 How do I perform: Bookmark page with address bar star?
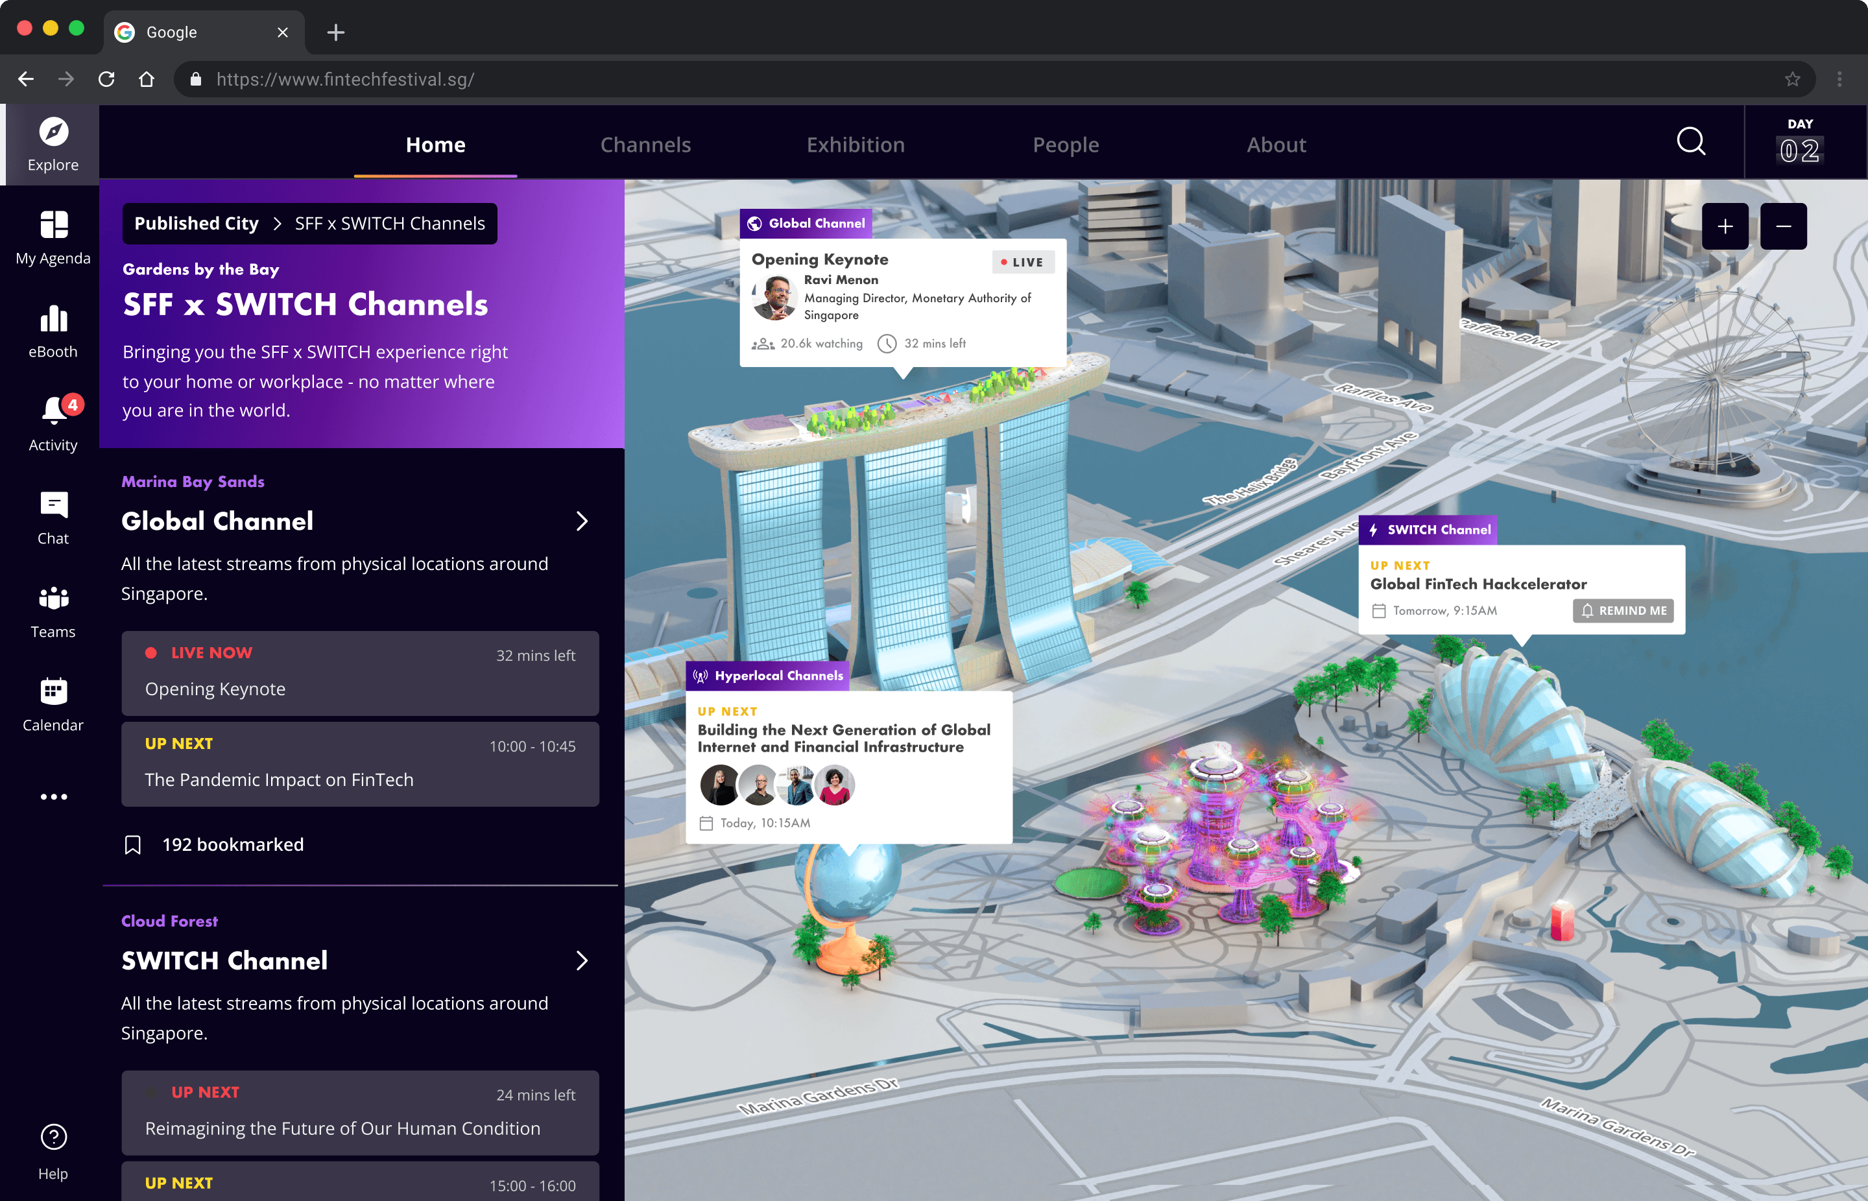click(1792, 78)
